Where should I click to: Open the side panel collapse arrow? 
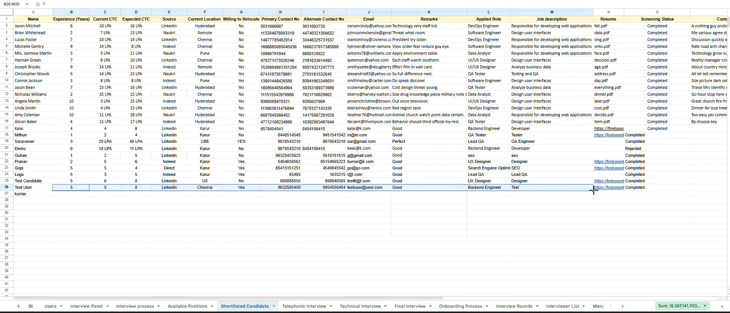pos(722,306)
